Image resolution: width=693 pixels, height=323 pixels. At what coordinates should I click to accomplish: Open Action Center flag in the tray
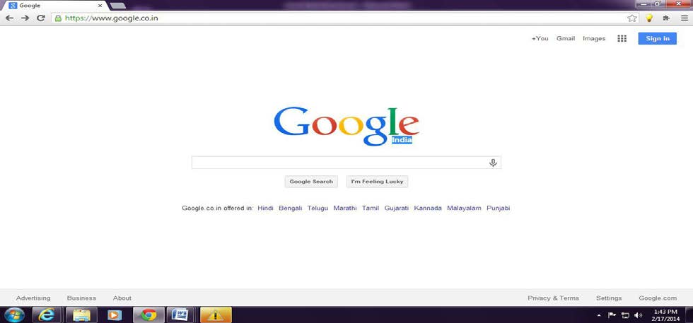[x=612, y=315]
